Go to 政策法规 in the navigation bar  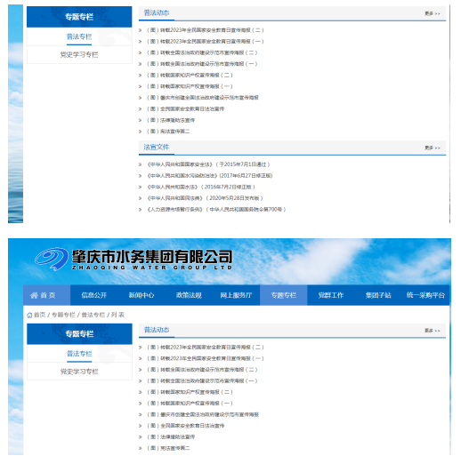[x=189, y=295]
